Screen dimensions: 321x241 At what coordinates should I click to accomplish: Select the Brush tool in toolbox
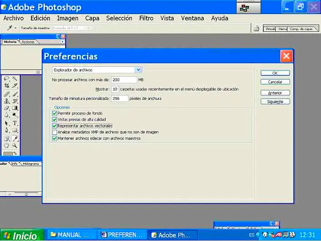tap(15, 94)
